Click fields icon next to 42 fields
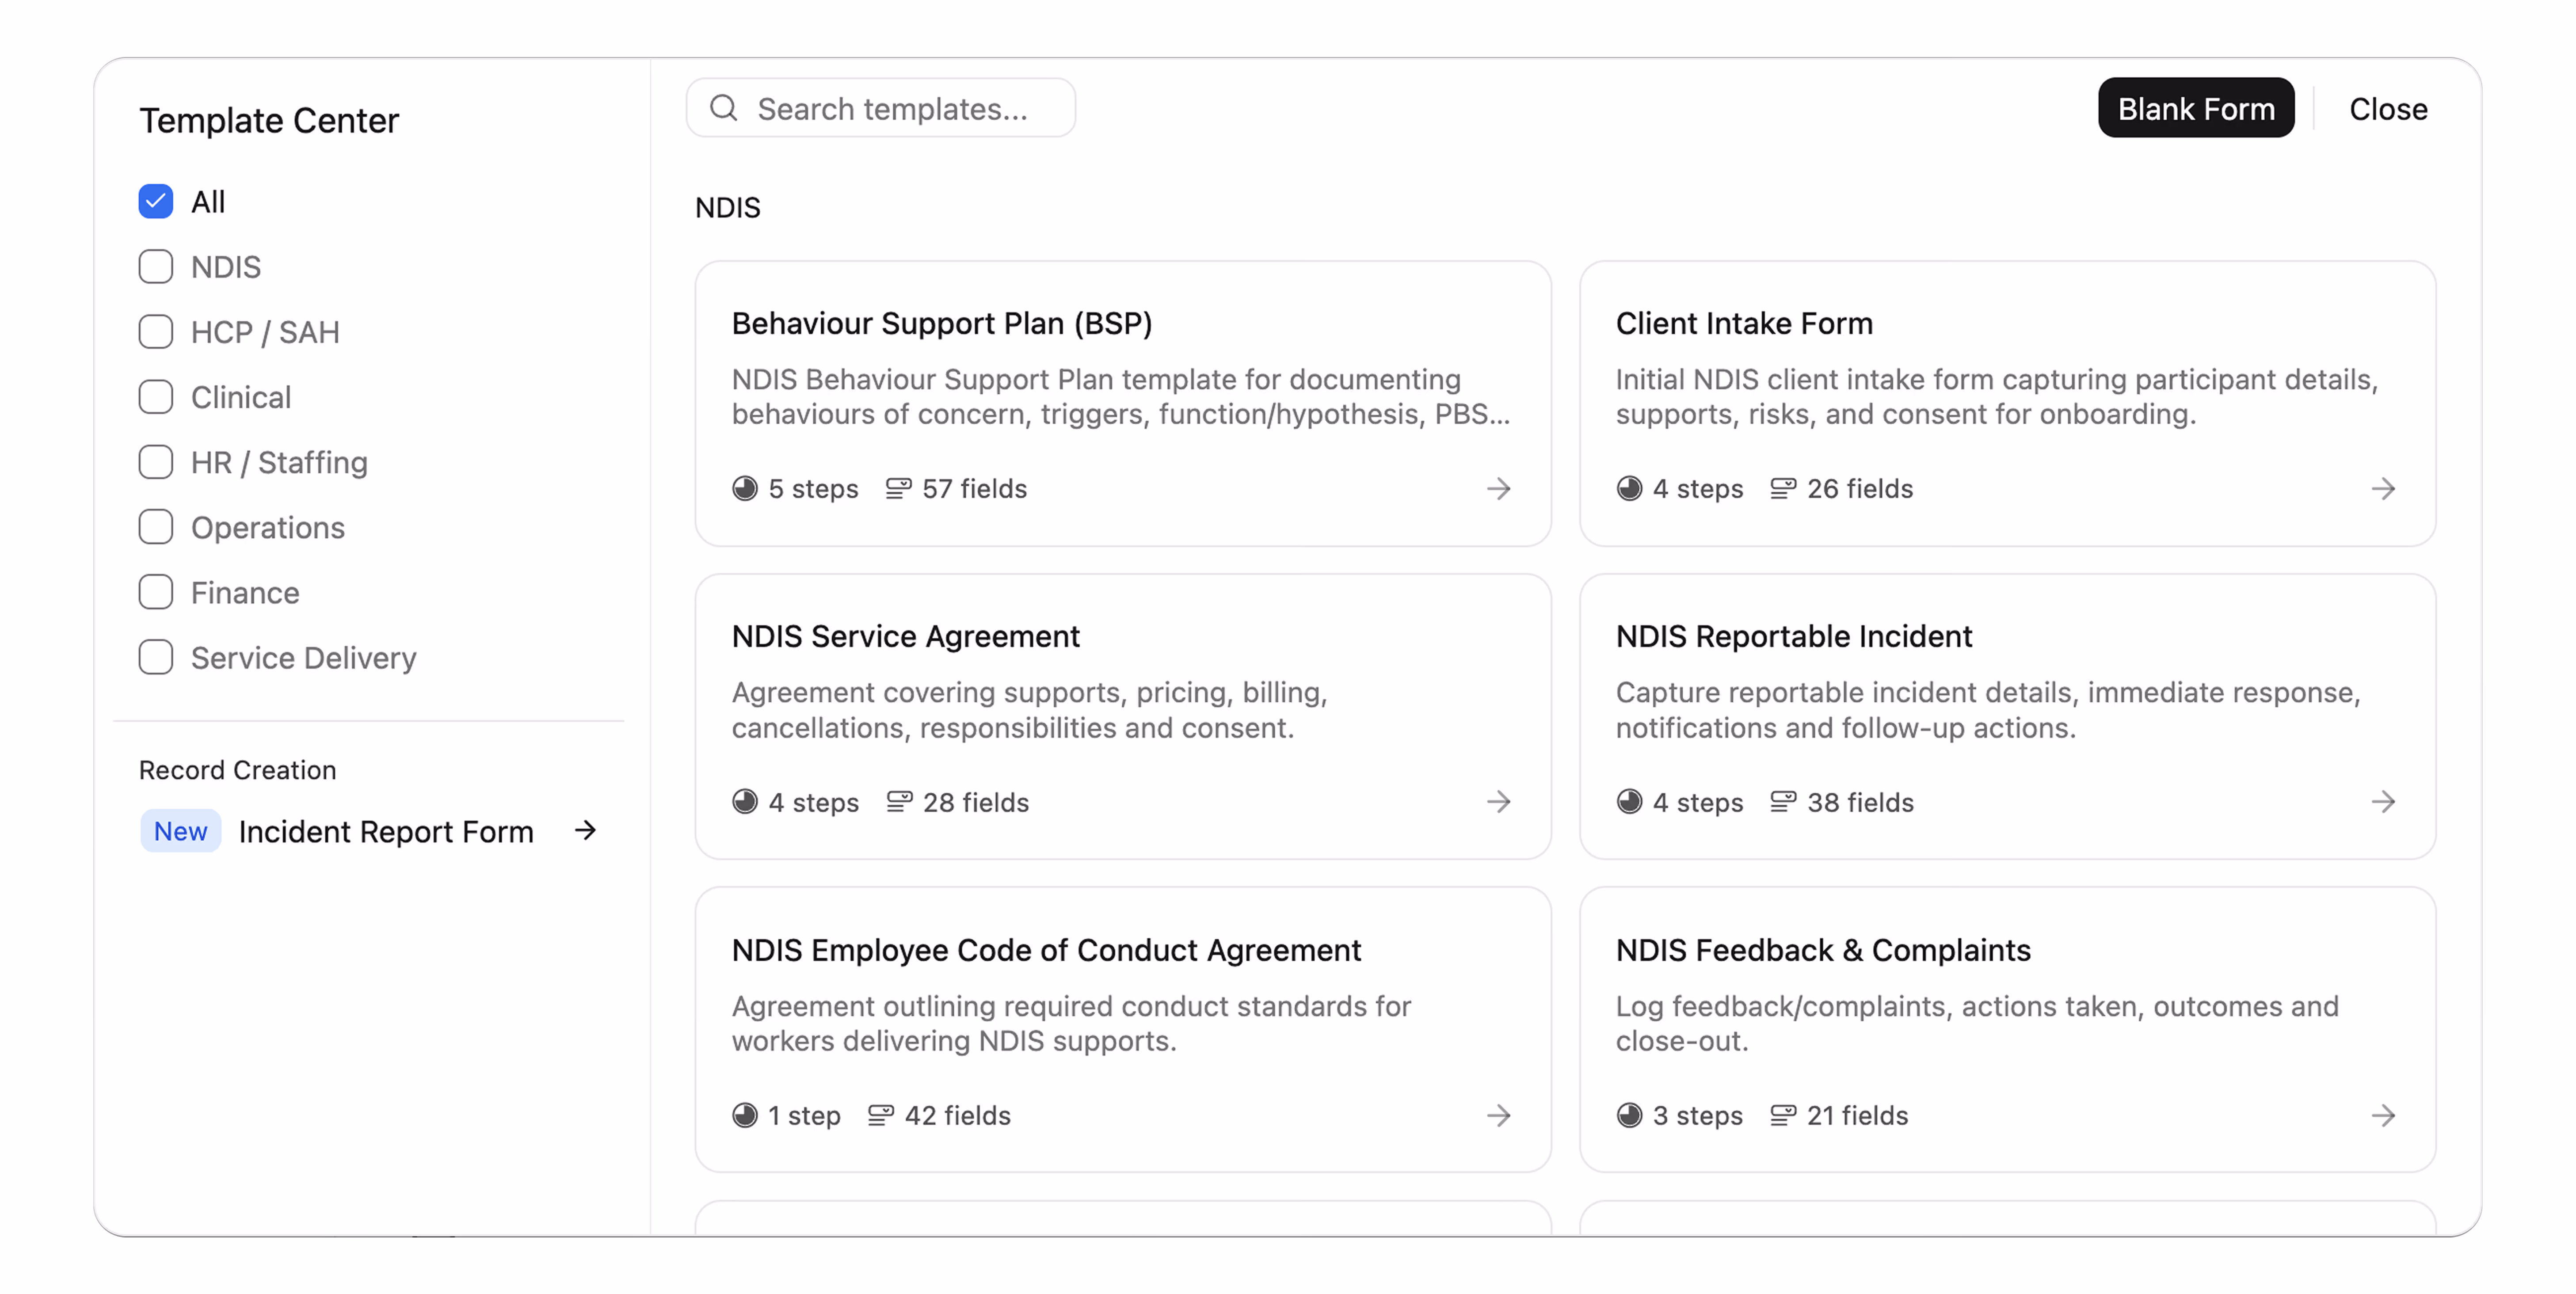This screenshot has width=2576, height=1294. point(881,1116)
